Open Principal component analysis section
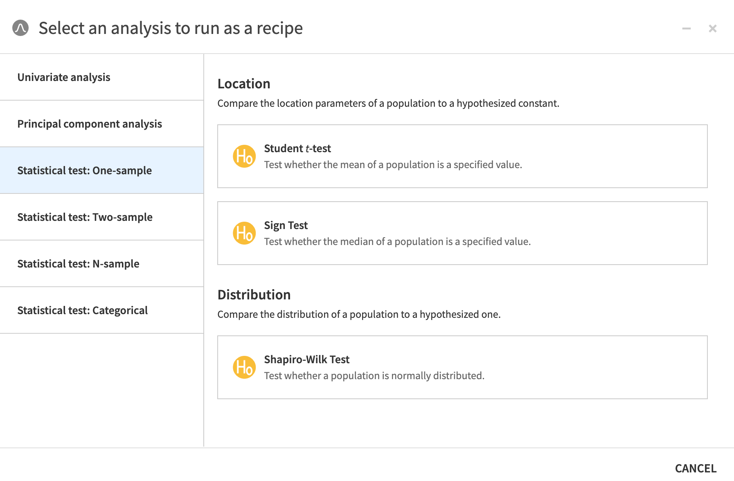 click(x=90, y=124)
